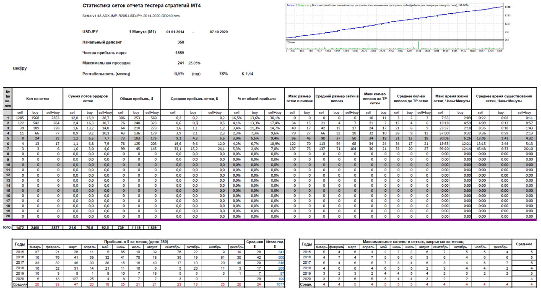Image resolution: width=541 pixels, height=291 pixels.
Task: Select the '% от общей прибыли' header
Action: [x=256, y=99]
